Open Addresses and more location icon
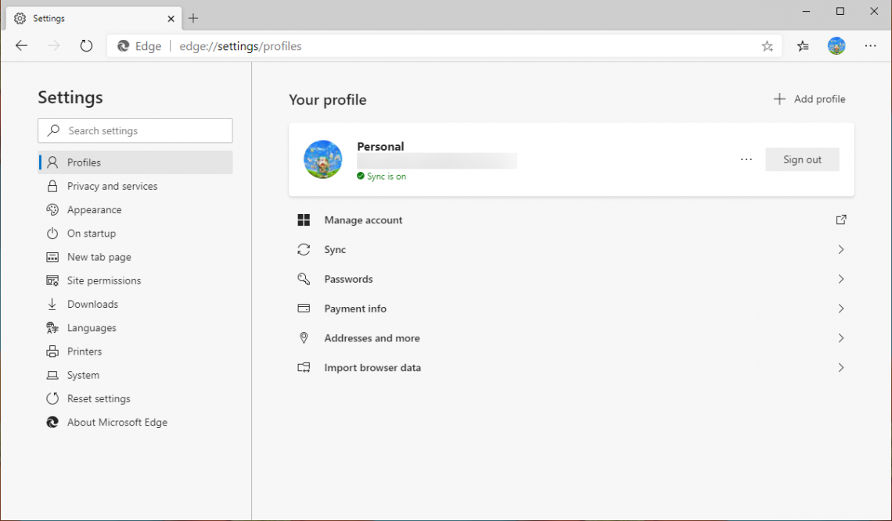The width and height of the screenshot is (892, 521). tap(304, 338)
